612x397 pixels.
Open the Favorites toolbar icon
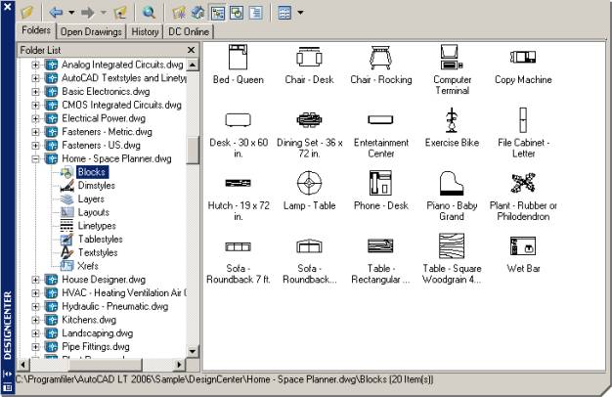tap(179, 13)
